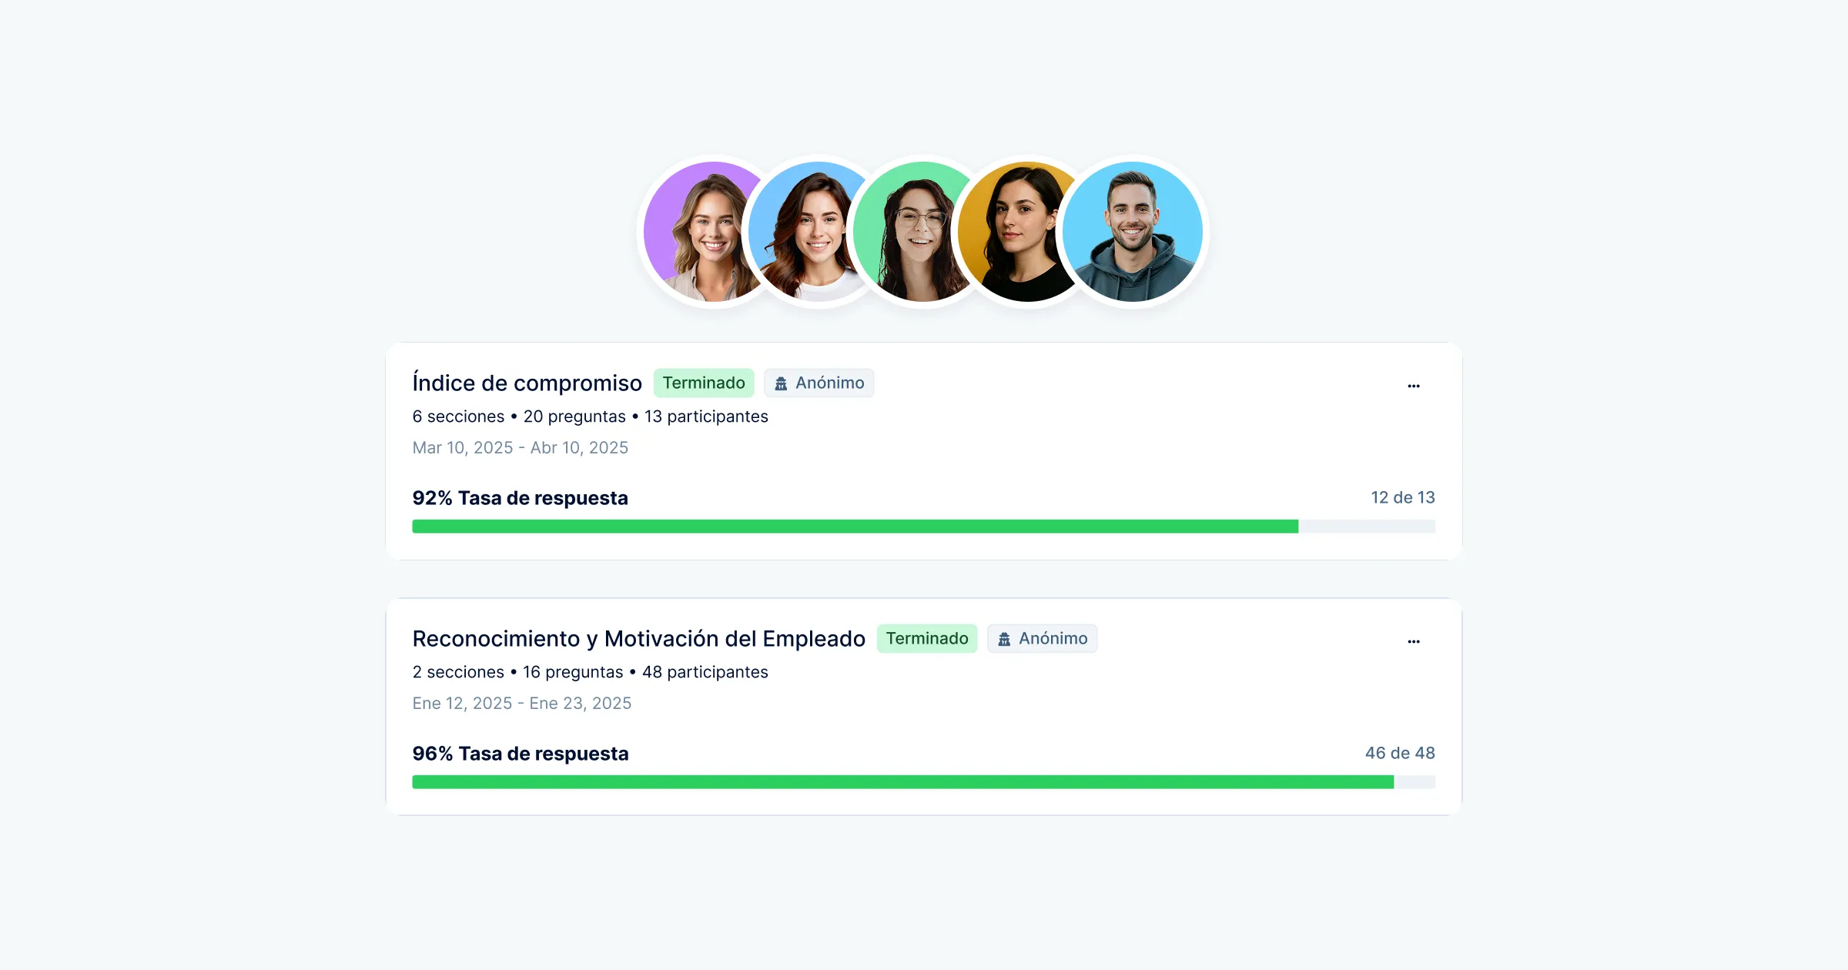Image resolution: width=1848 pixels, height=970 pixels.
Task: Click the 96% response rate progress bar
Action: point(923,782)
